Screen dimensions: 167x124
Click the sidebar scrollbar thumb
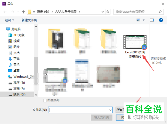tap(36, 71)
